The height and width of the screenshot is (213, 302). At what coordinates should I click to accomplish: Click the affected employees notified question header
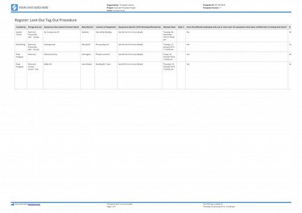236,27
